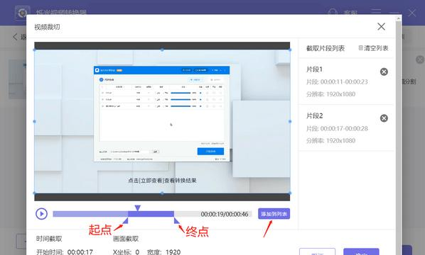This screenshot has height=255, width=425.
Task: Remove 片段1 from the clip list
Action: coord(384,72)
